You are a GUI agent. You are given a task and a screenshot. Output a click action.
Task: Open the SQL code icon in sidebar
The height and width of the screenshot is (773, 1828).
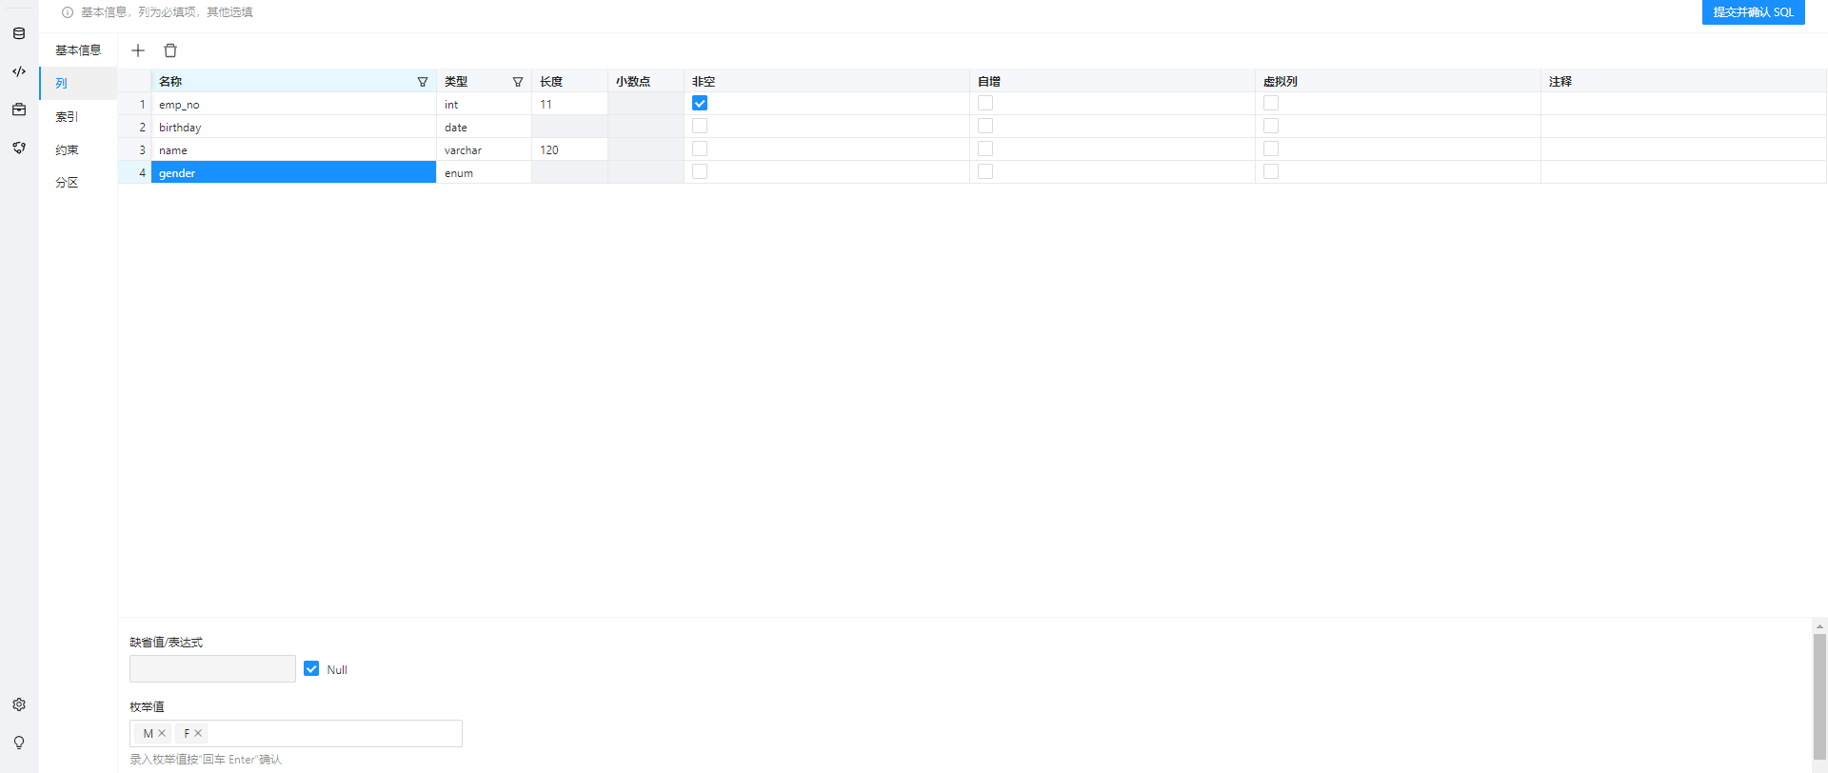[x=19, y=71]
